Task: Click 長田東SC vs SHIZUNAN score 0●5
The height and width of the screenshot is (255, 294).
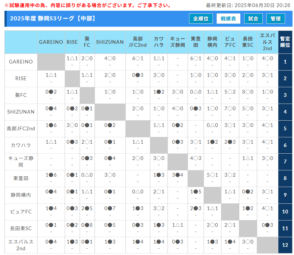Action: 110,225
